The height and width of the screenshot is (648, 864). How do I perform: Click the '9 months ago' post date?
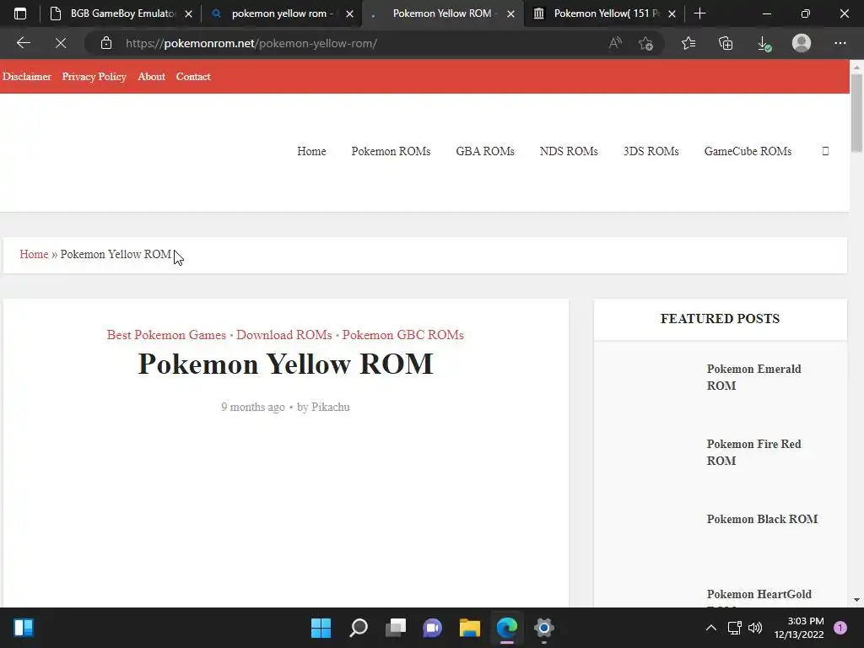[253, 407]
